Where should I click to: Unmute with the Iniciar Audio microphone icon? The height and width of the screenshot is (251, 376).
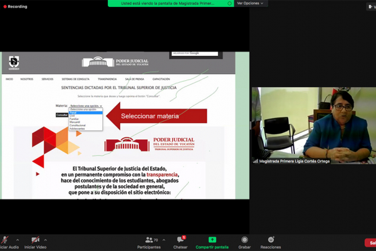5,240
